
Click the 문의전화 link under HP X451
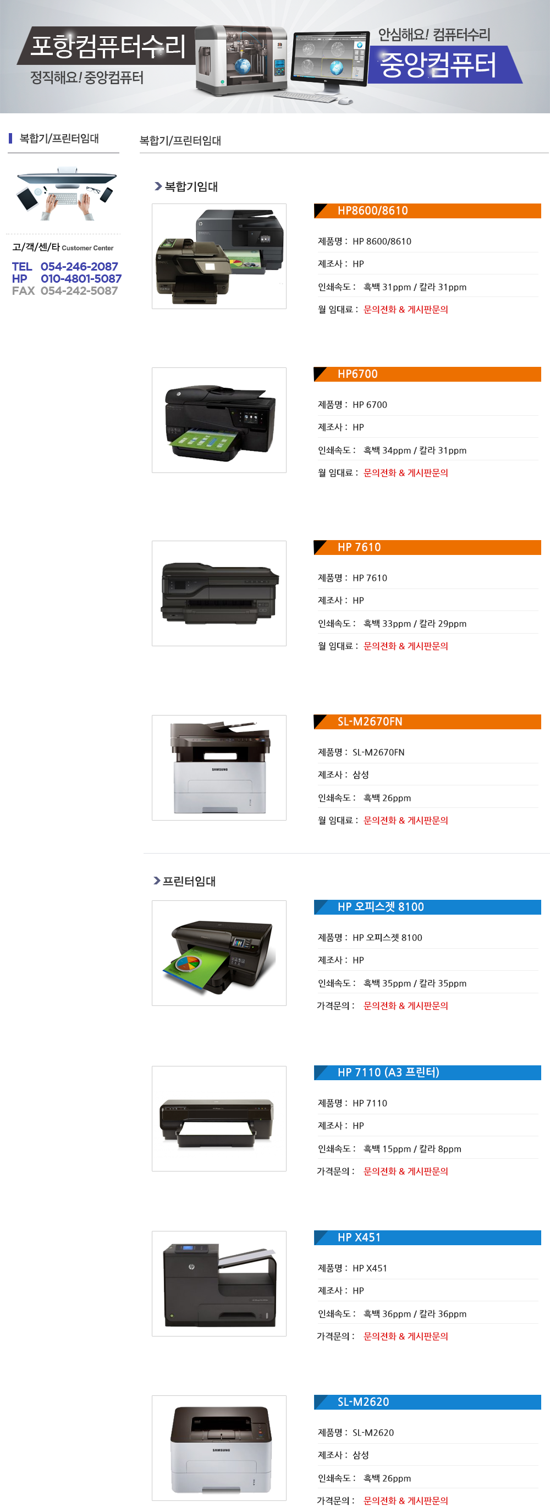click(405, 1336)
